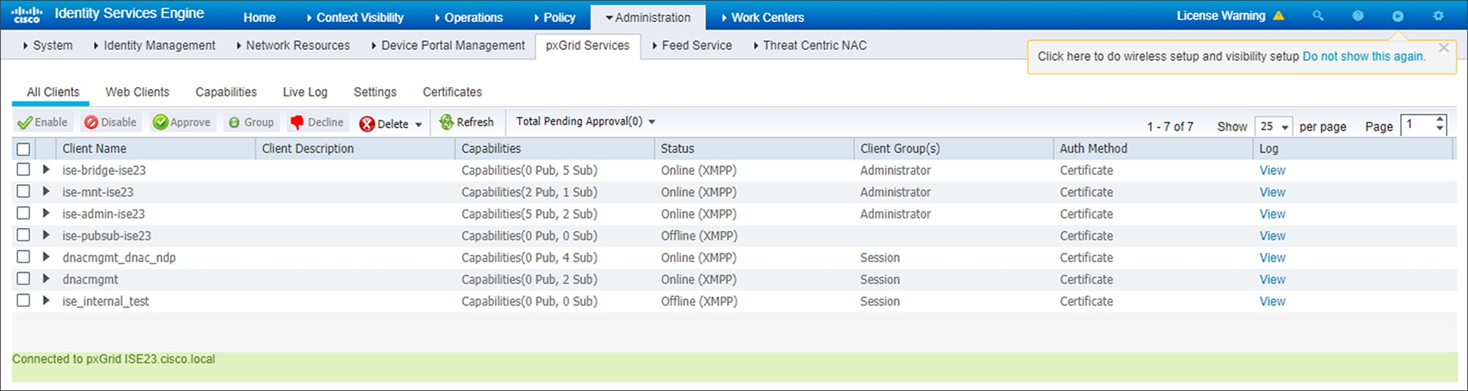Click the play/setup circle icon in header
This screenshot has height=391, width=1468.
click(1397, 16)
